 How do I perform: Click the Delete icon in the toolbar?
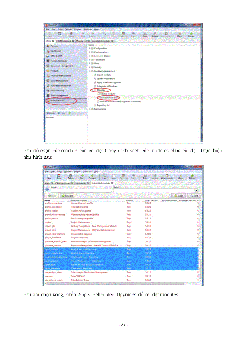pos(70,177)
